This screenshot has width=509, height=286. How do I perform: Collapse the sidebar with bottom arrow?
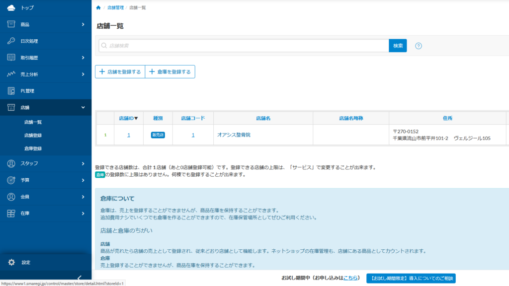[x=79, y=278]
